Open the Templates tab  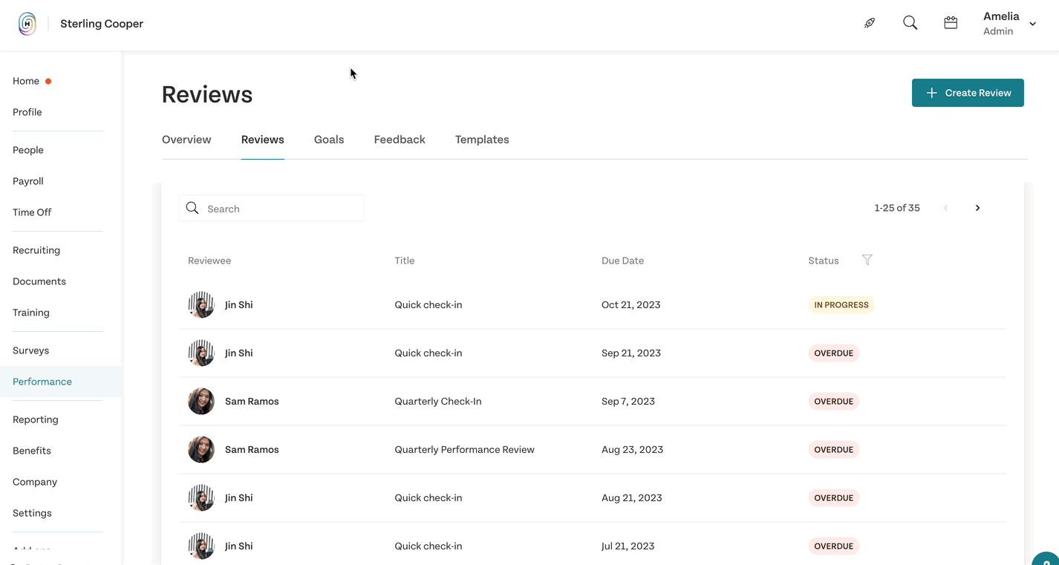tap(482, 140)
